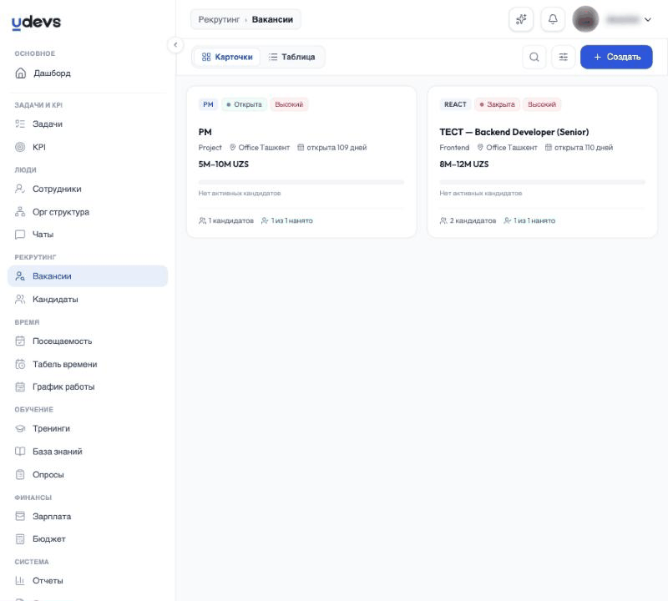
Task: Switch to Таблица table view
Action: (291, 57)
